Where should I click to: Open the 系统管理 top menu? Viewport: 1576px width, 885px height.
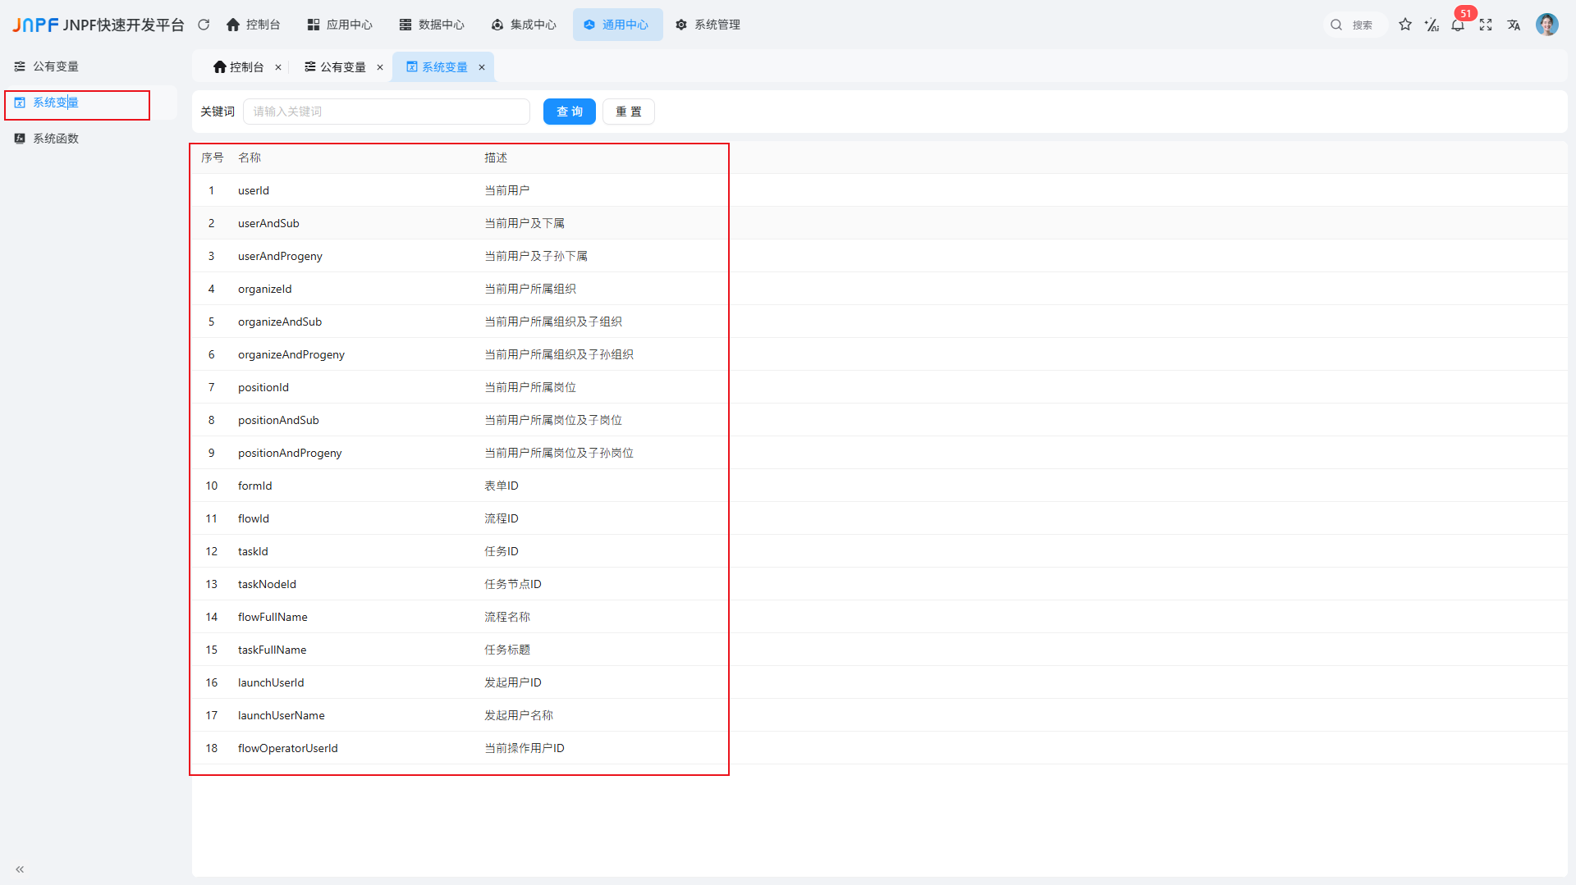click(708, 25)
